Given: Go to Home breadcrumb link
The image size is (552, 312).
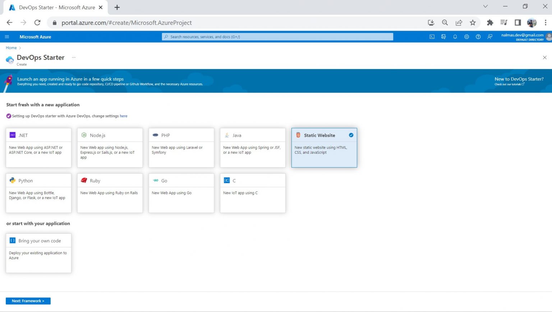Looking at the screenshot, I should click(11, 48).
